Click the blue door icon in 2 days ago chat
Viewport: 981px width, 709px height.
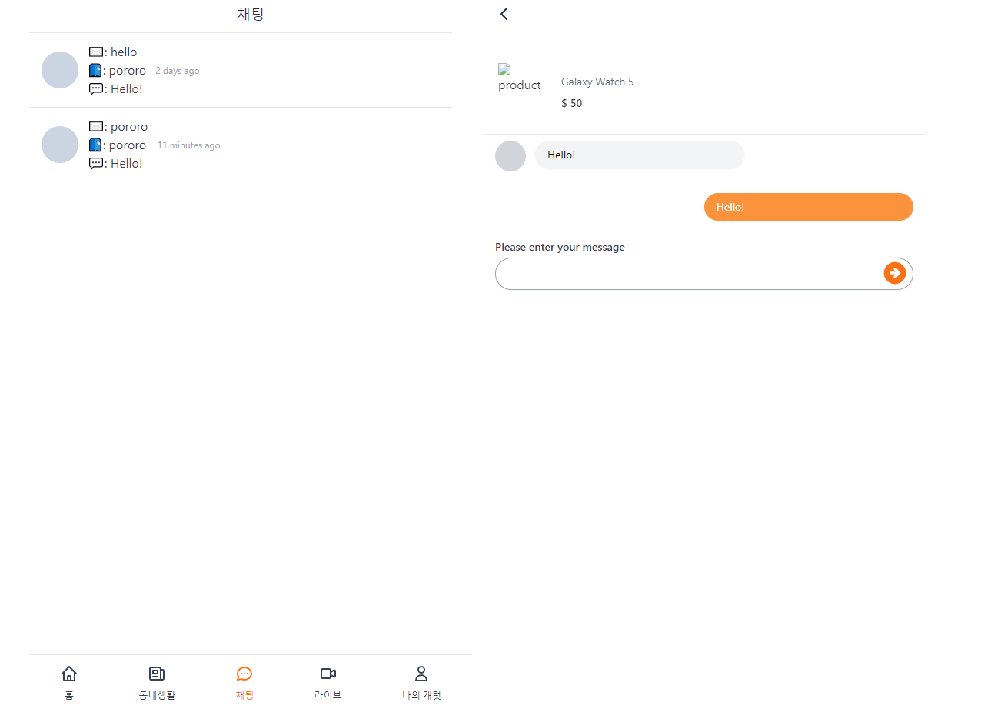point(95,70)
